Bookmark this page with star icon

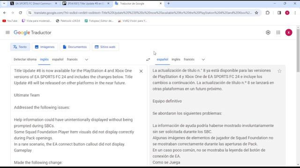click(256, 13)
